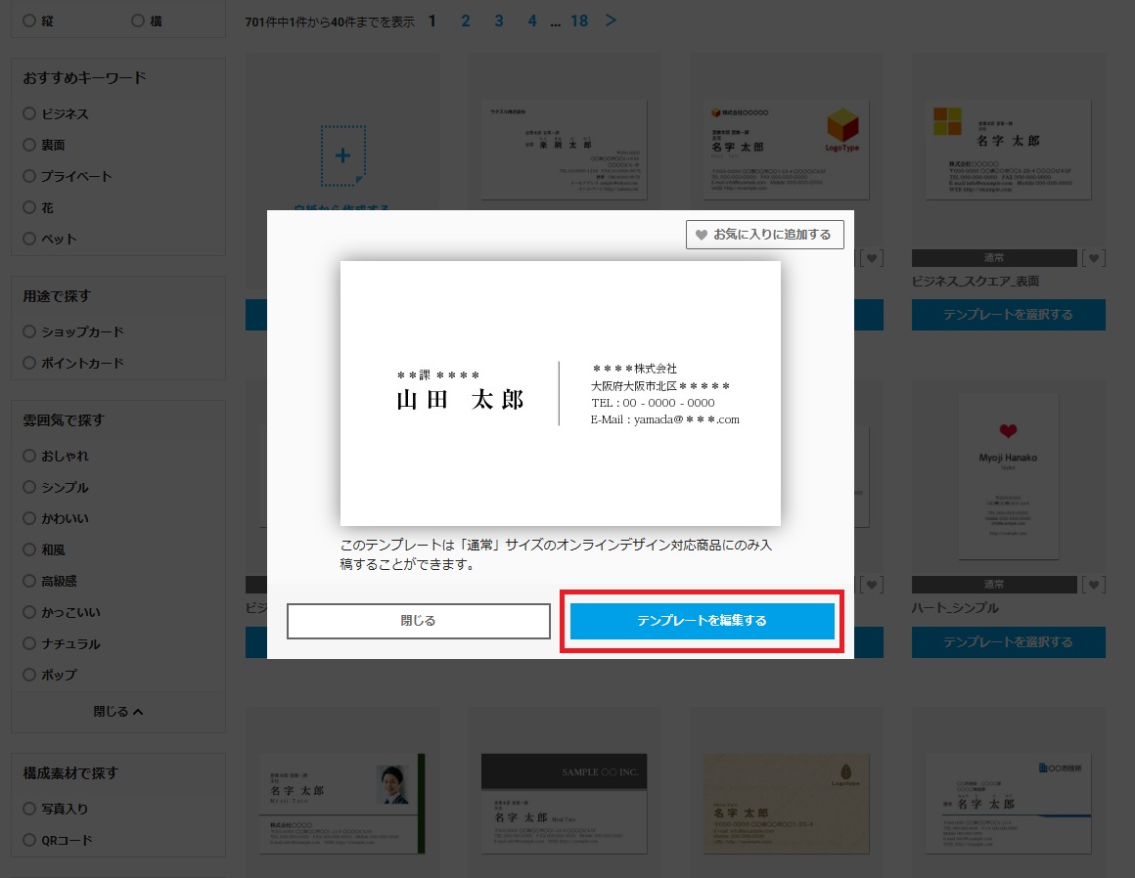Select the ナチュラル atmosphere option
Image resolution: width=1135 pixels, height=878 pixels.
tap(29, 643)
